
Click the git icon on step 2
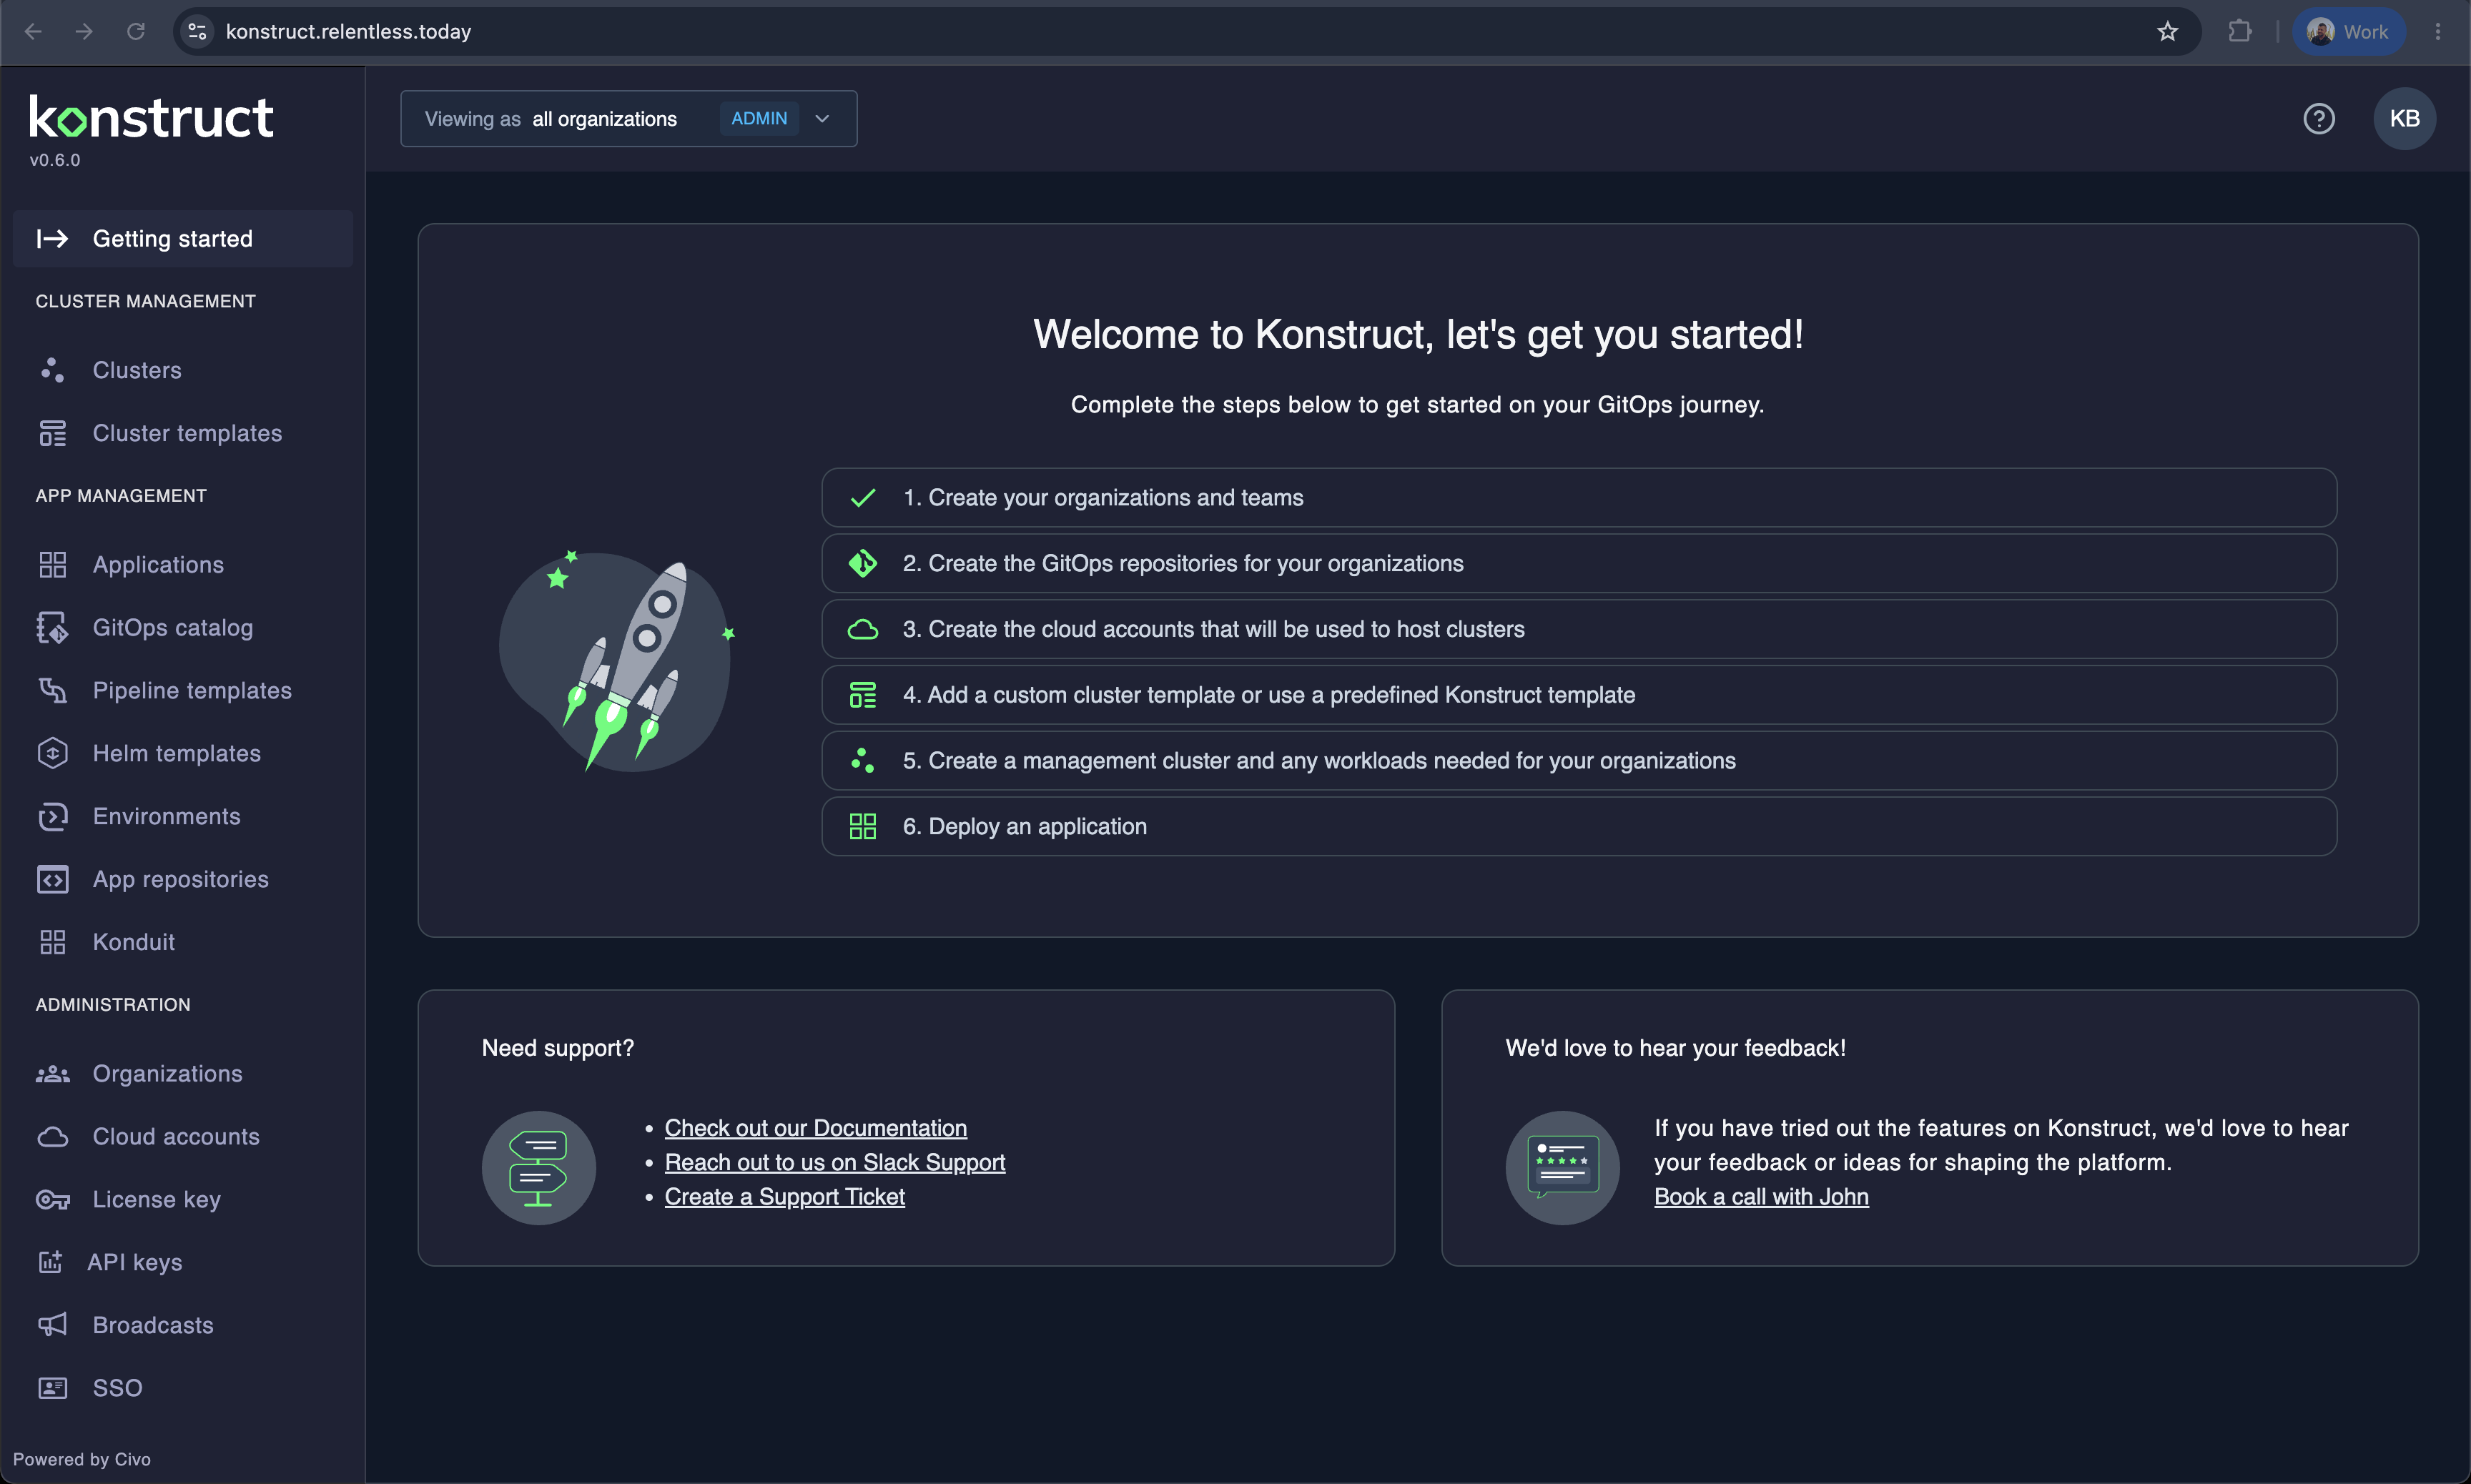coord(863,564)
